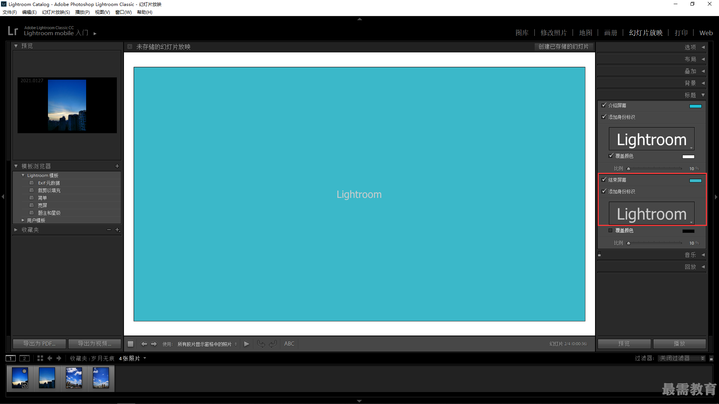This screenshot has width=719, height=404.
Task: Go forward using filmstrip right arrow
Action: point(59,358)
